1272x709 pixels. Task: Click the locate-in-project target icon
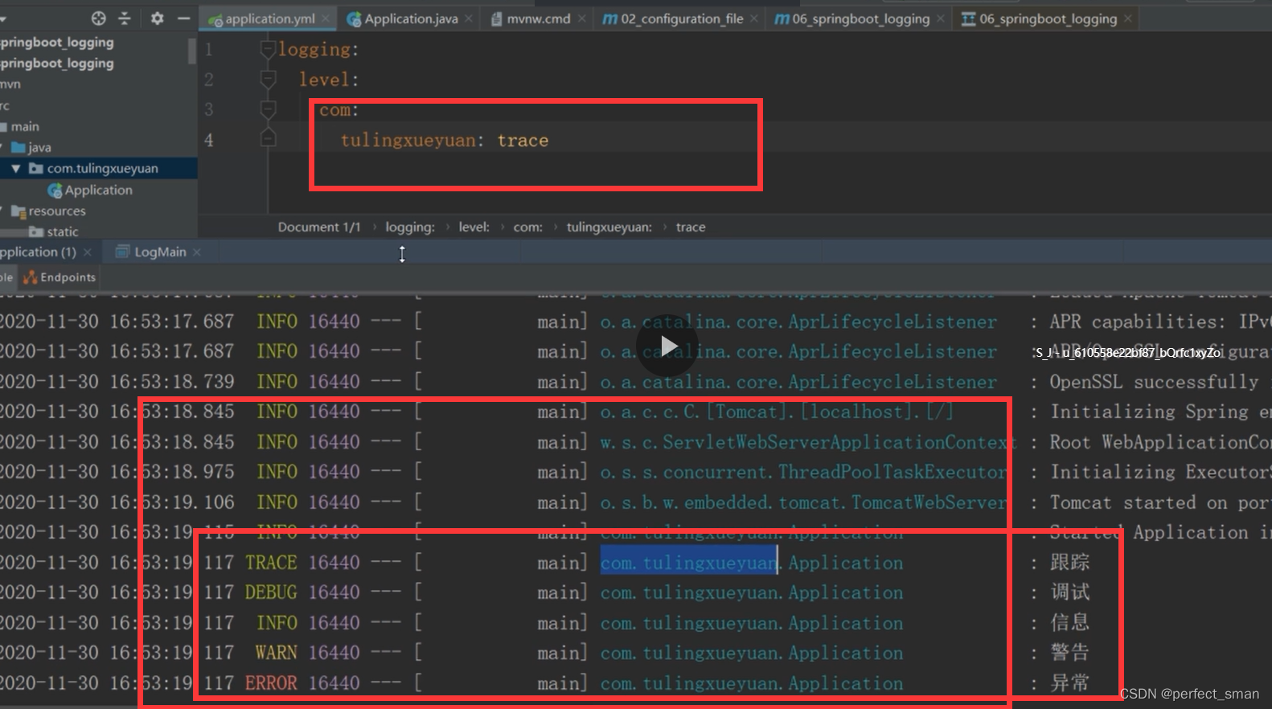(98, 18)
